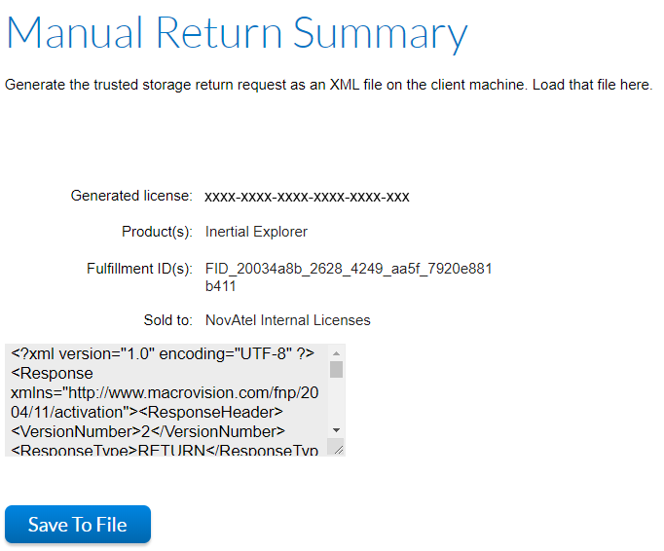Viewport: 664px width, 551px height.
Task: Click the XML textarea scrollbar thumb
Action: tap(336, 369)
